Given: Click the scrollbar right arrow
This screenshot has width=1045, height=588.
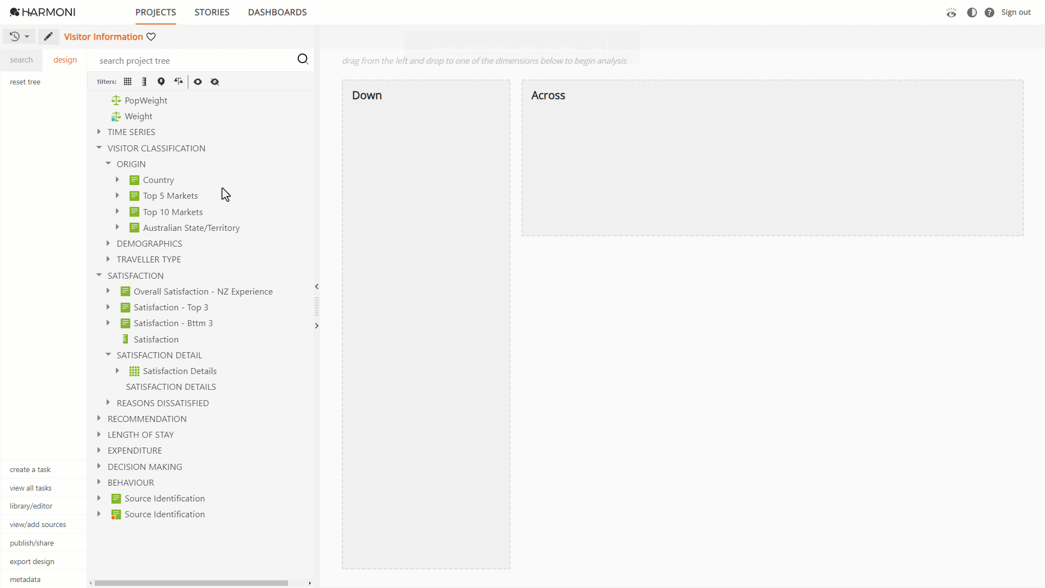Looking at the screenshot, I should 310,583.
